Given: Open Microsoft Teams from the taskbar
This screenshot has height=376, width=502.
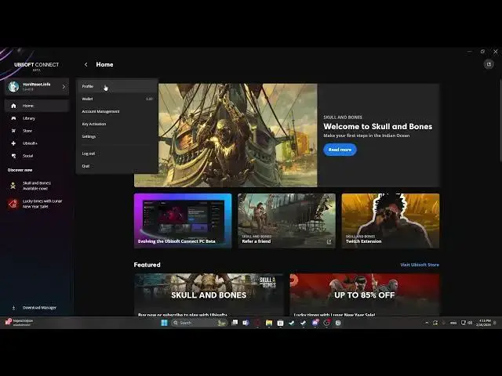Looking at the screenshot, I should click(246, 323).
